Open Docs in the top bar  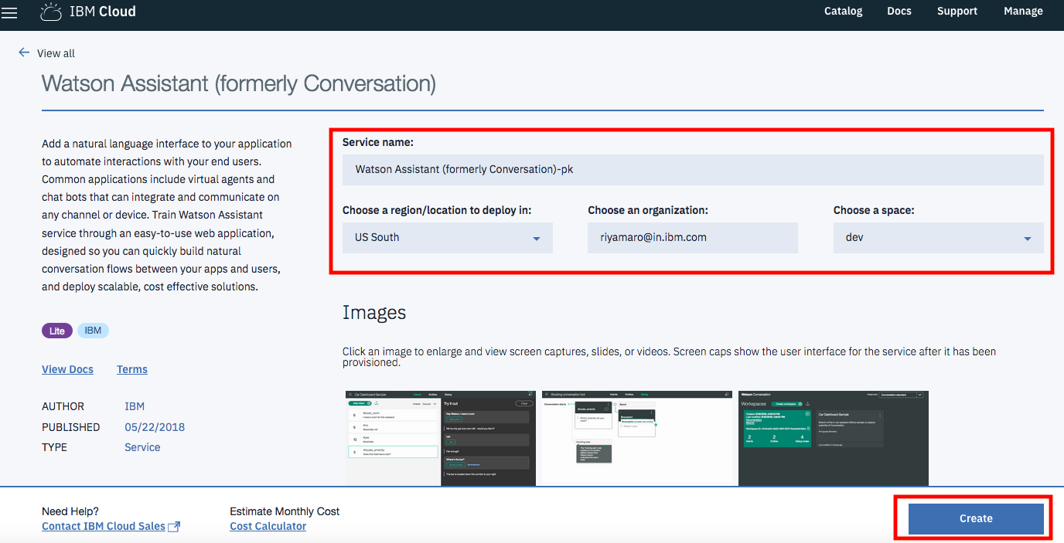899,11
